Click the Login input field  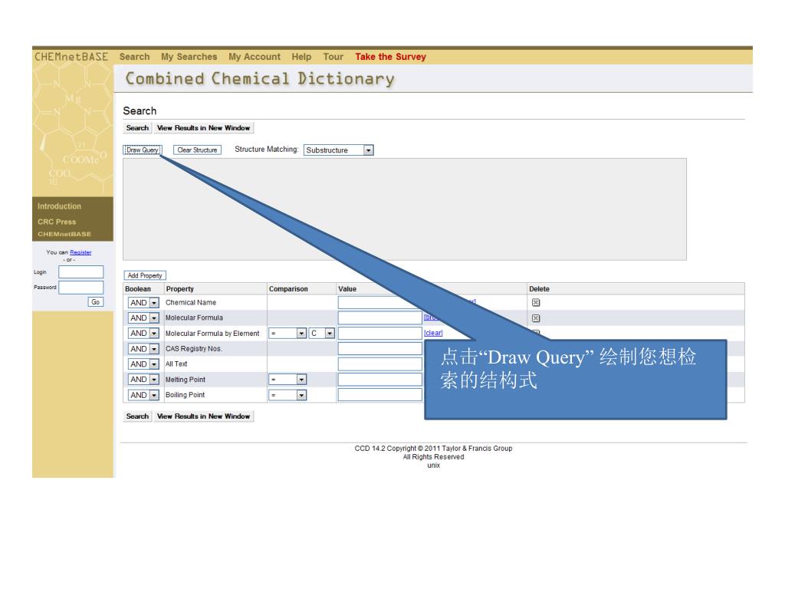tap(81, 272)
